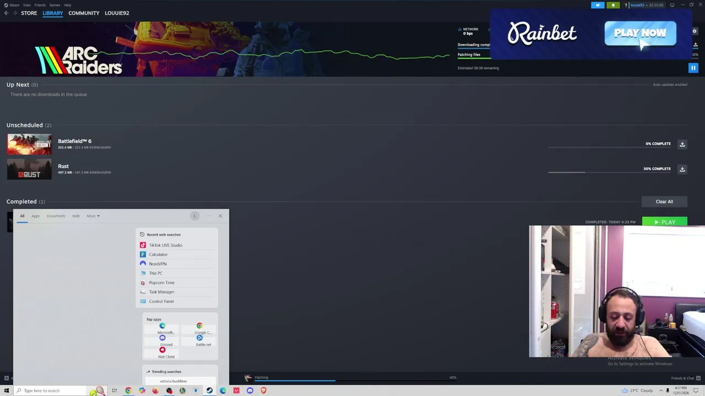Open the LOUUIE92 profile tab
This screenshot has height=396, width=705.
click(x=117, y=13)
